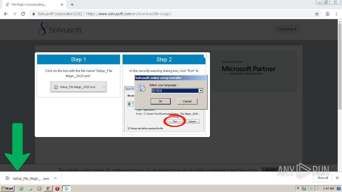Cancel the Solvusoft online setup installer
This screenshot has width=342, height=192.
tap(187, 101)
